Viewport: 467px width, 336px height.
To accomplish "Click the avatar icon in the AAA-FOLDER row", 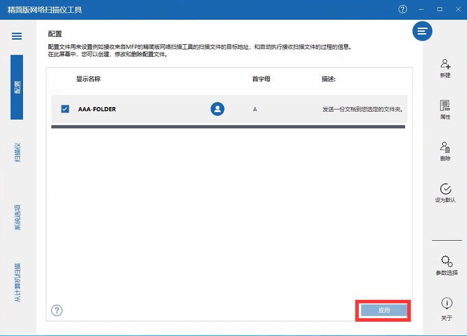I will click(217, 109).
